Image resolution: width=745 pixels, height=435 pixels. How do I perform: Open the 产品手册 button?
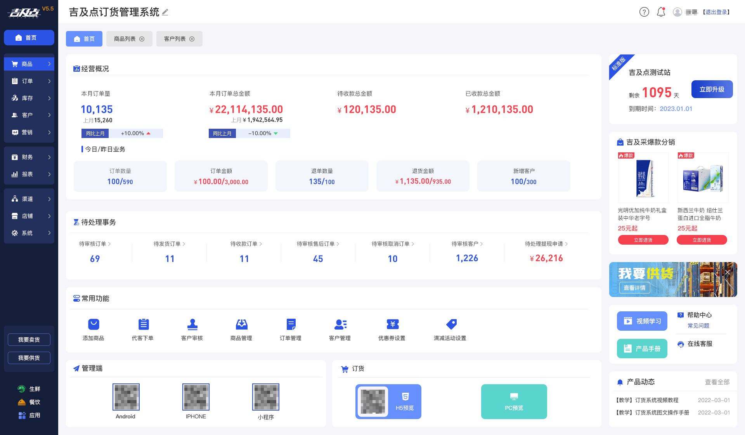[x=642, y=349]
